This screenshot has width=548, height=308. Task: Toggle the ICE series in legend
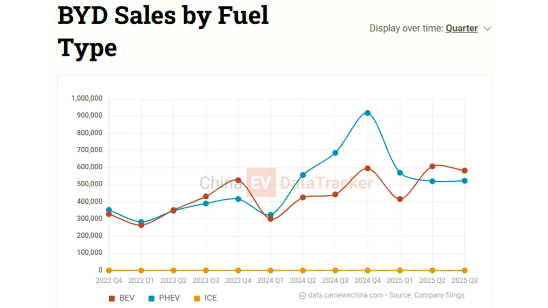pos(210,298)
